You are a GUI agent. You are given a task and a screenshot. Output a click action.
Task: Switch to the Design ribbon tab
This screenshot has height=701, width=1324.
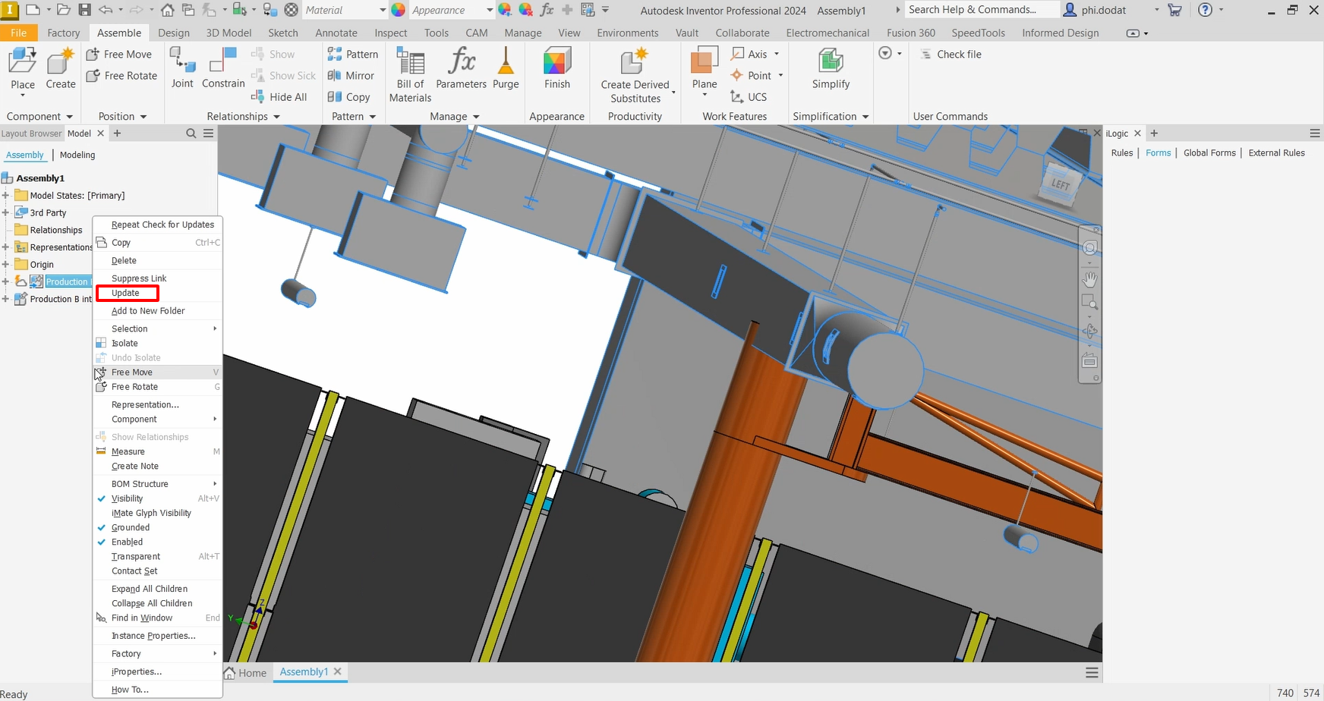point(174,33)
